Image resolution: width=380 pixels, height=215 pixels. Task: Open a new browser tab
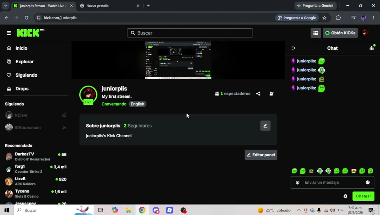point(148,6)
